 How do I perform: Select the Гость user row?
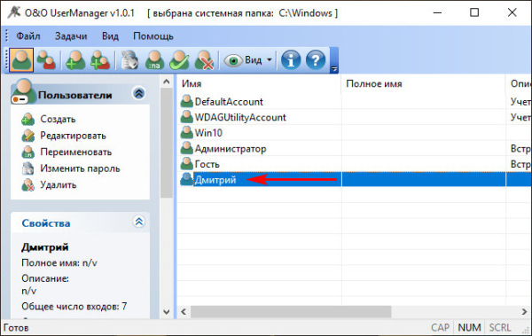tap(354, 164)
